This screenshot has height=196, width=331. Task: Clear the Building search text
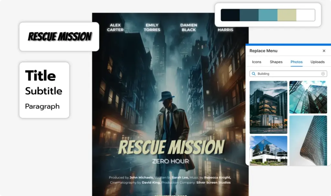coord(323,74)
